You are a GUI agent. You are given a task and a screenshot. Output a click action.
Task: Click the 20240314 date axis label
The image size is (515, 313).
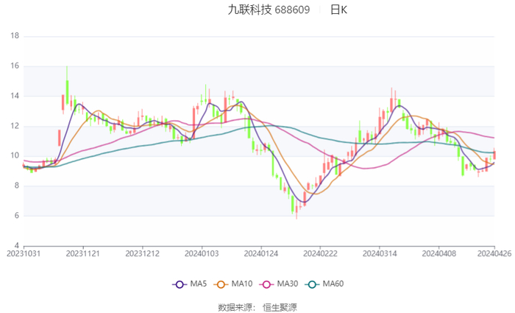tap(378, 253)
